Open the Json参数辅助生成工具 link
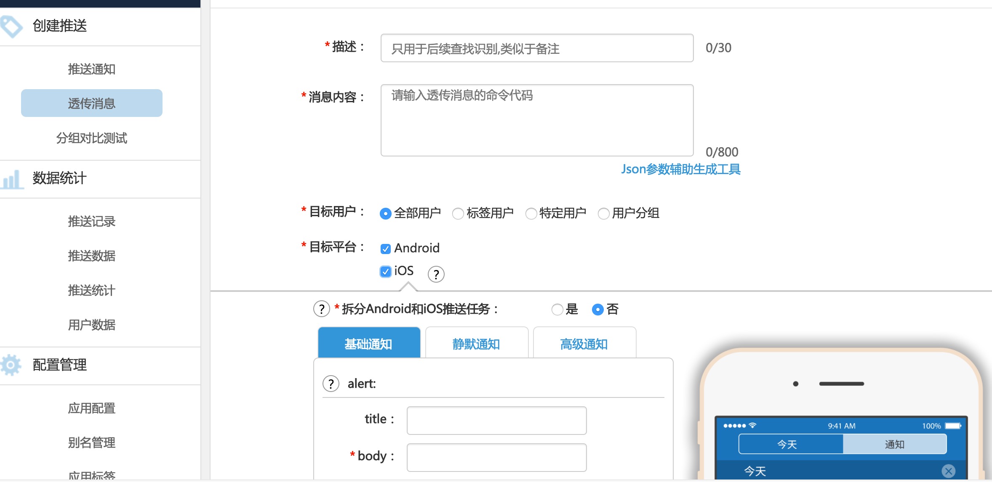 (x=680, y=169)
